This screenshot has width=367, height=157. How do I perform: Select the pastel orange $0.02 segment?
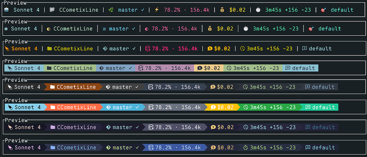click(x=209, y=68)
